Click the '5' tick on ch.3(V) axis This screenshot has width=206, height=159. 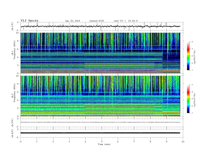[x=18, y=119]
